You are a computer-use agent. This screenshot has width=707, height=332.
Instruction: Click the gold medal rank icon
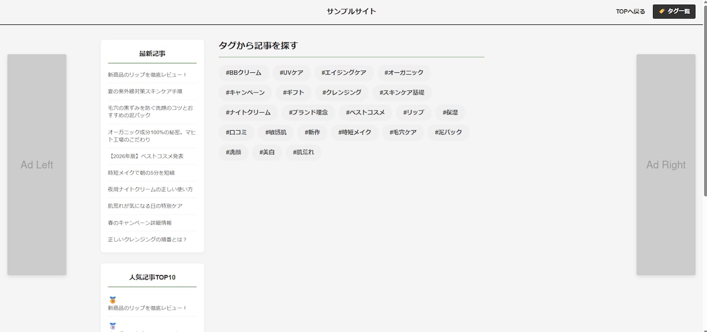tap(112, 300)
